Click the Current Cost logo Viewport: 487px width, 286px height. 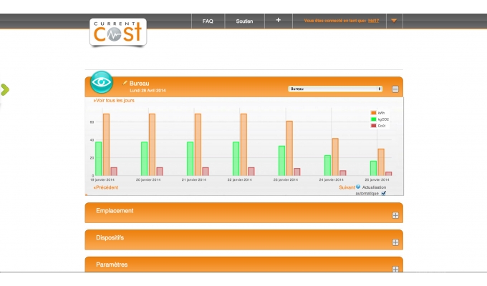[x=118, y=32]
